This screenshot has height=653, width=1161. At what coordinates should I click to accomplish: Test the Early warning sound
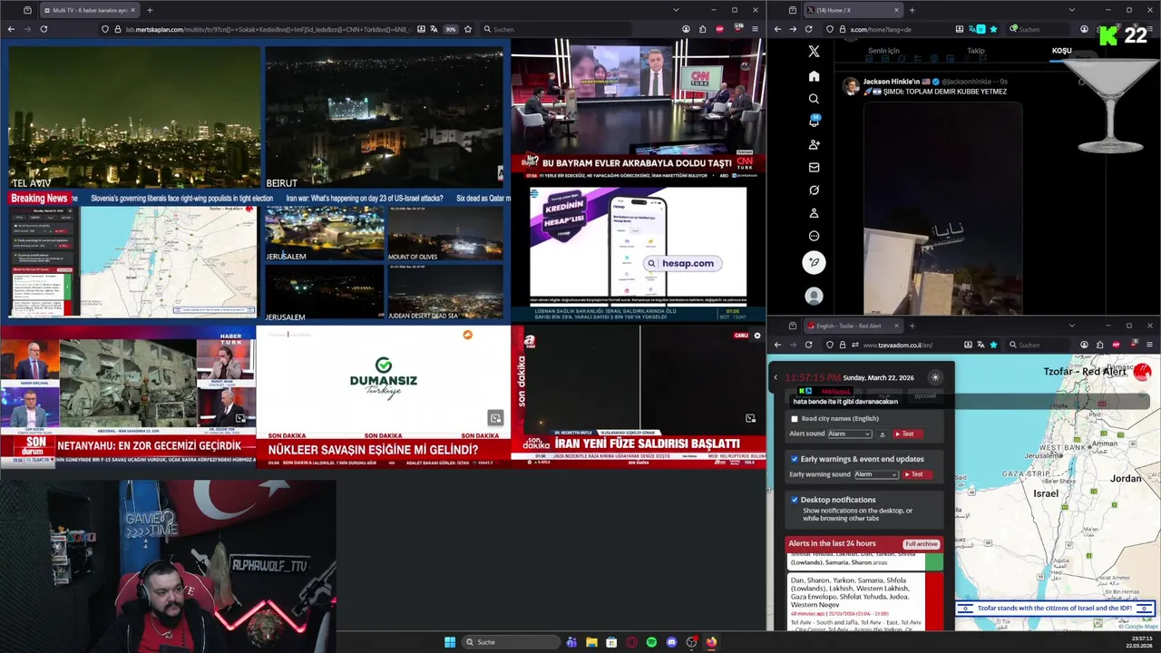coord(916,474)
